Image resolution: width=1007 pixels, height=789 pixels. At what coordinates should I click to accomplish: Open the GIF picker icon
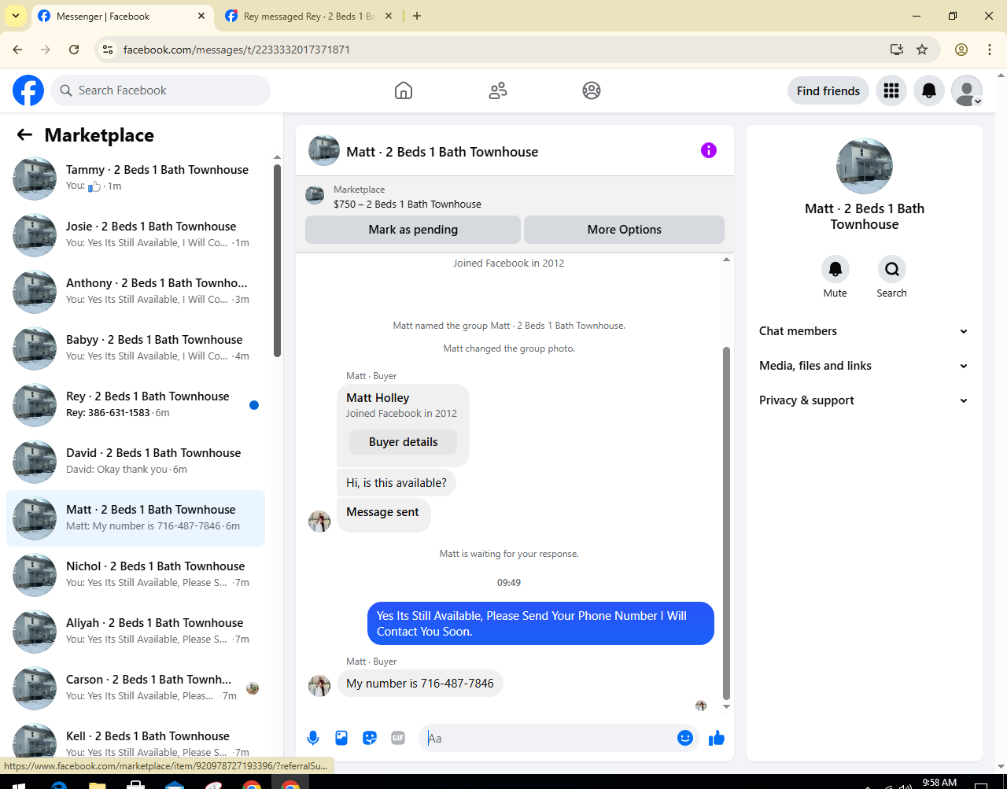point(398,738)
